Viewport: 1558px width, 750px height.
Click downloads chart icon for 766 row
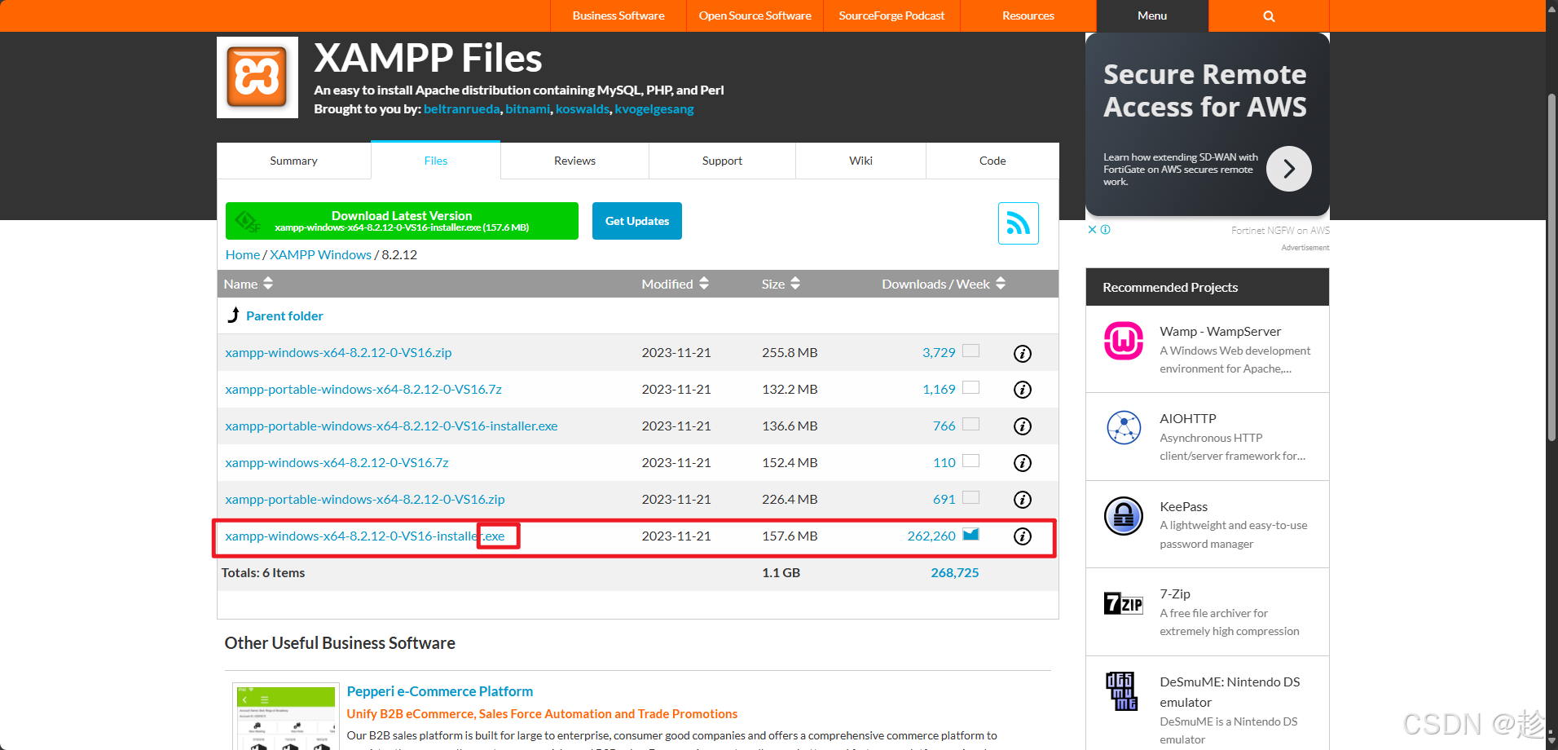(970, 424)
